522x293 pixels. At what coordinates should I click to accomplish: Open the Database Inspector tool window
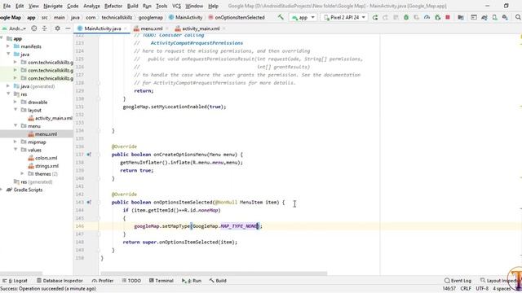(60, 281)
